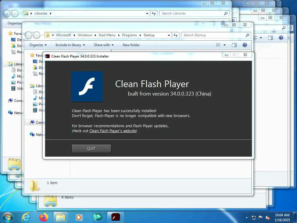
Task: Launch Firefox from taskbar
Action: tap(44, 217)
